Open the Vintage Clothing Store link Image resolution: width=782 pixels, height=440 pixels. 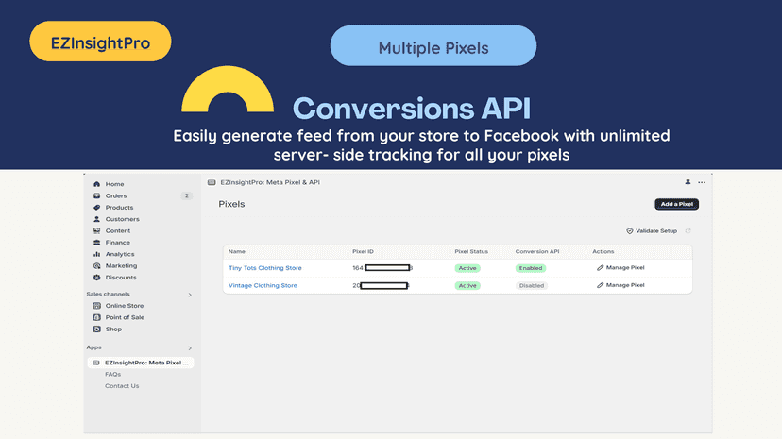point(263,285)
